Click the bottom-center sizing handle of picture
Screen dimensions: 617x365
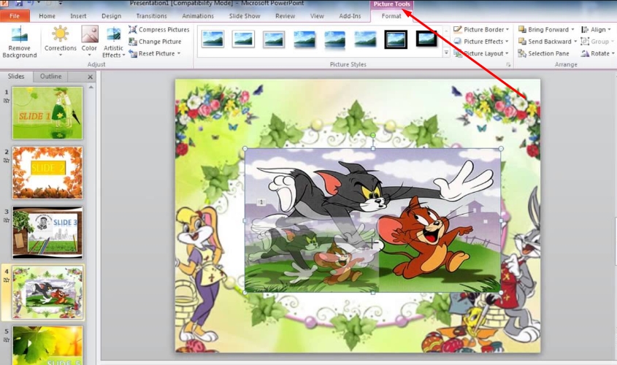pos(372,293)
